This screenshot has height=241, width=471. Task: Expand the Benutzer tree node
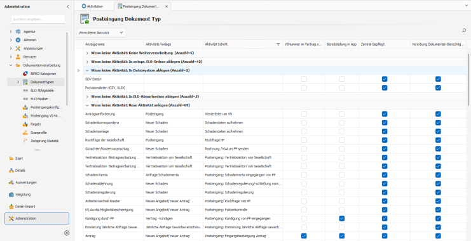coord(11,56)
